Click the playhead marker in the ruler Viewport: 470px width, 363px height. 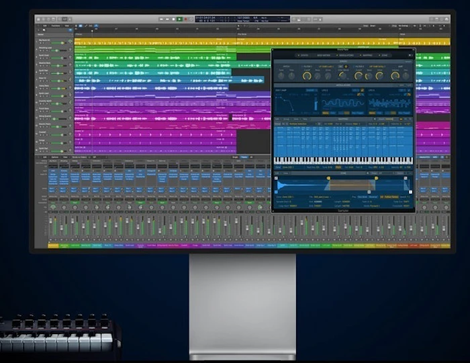point(92,31)
